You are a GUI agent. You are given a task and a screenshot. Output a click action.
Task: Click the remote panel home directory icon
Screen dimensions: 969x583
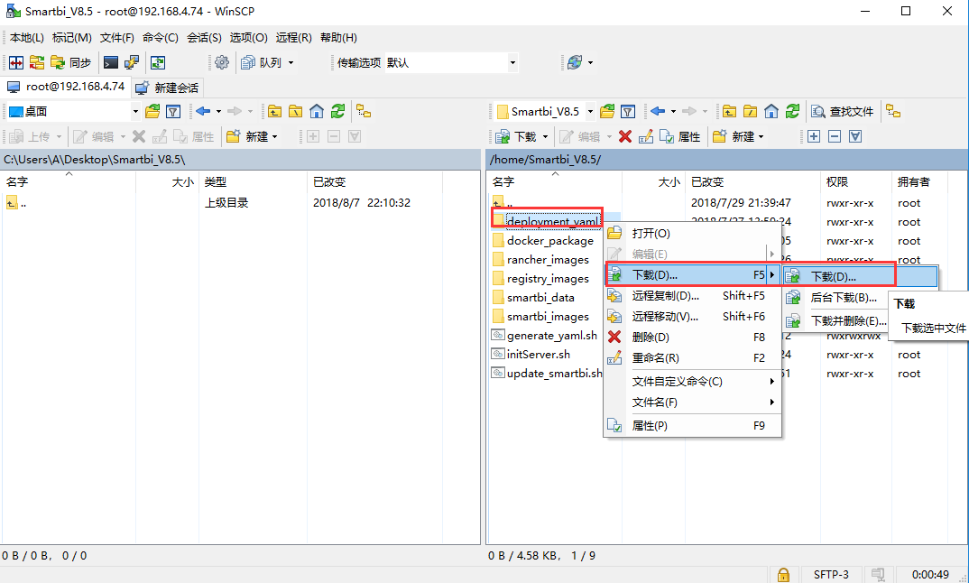click(771, 112)
